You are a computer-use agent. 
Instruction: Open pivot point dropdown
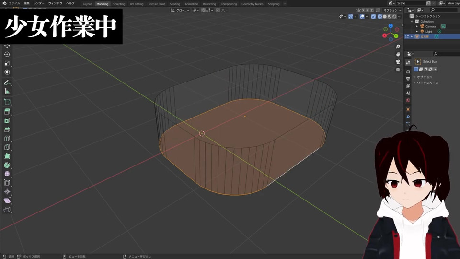click(x=195, y=10)
